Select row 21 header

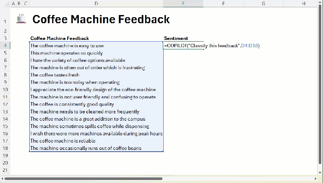point(5,170)
